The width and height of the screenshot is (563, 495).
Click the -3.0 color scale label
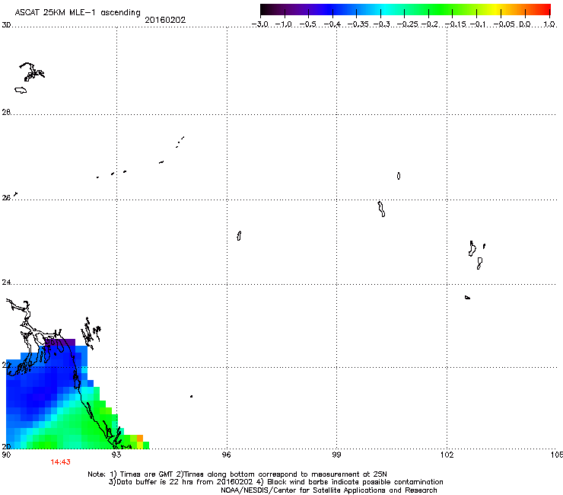point(260,24)
